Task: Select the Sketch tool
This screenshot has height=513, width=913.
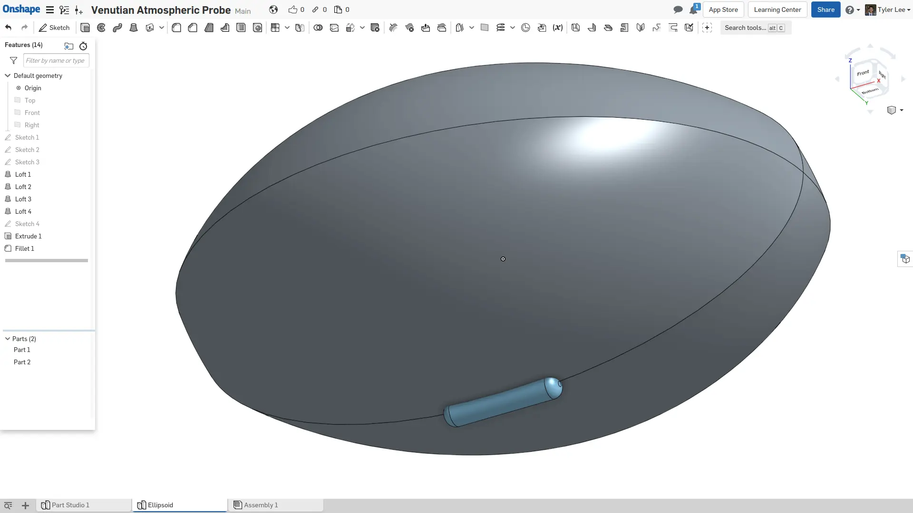Action: point(54,28)
